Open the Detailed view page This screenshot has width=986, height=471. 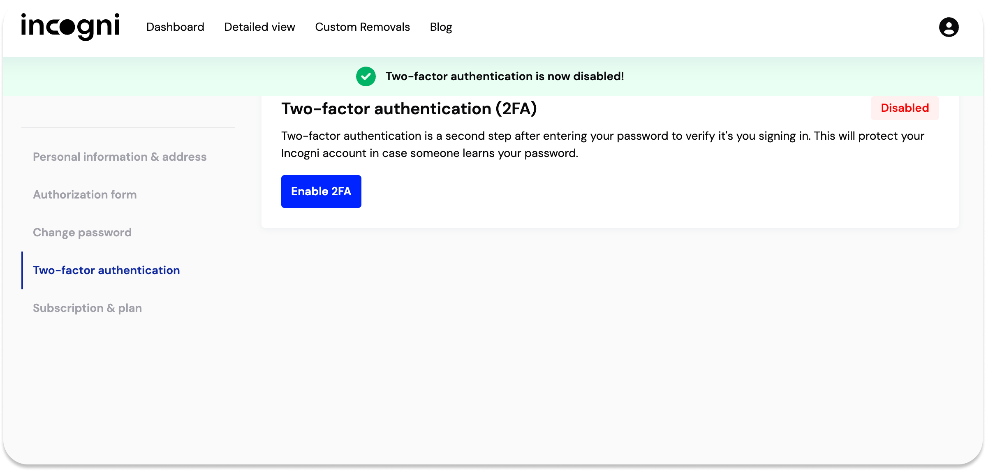259,27
